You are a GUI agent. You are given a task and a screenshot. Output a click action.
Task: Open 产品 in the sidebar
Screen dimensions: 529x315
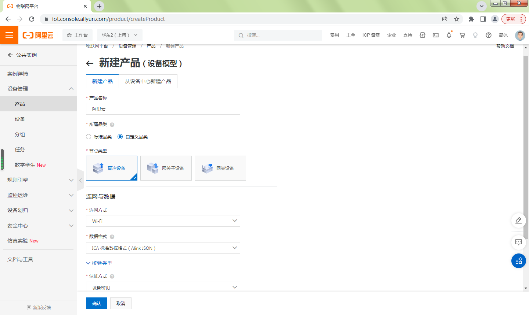point(39,104)
